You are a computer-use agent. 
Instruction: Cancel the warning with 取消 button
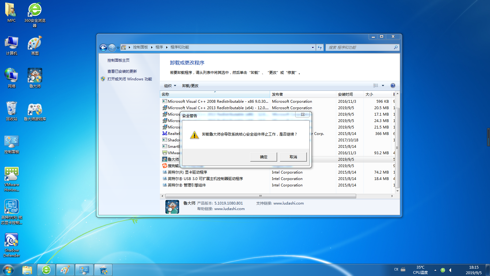(293, 157)
